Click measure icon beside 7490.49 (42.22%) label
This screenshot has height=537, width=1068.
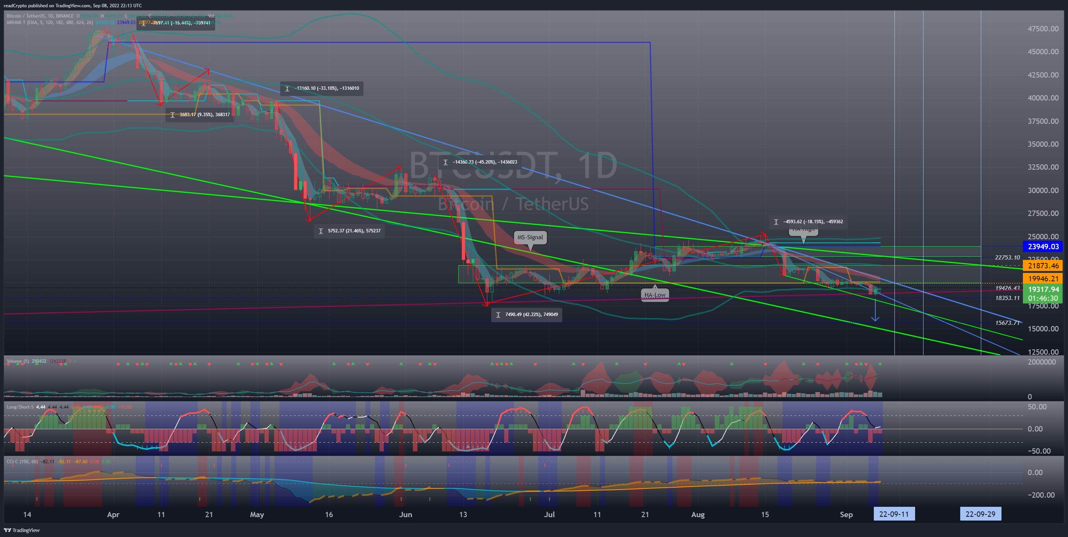point(498,315)
